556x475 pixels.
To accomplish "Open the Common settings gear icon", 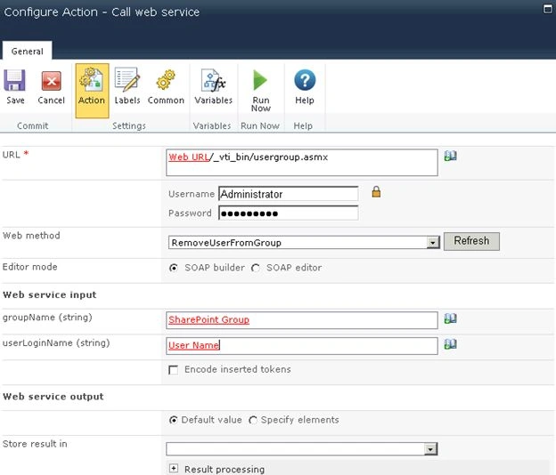I will pos(166,80).
